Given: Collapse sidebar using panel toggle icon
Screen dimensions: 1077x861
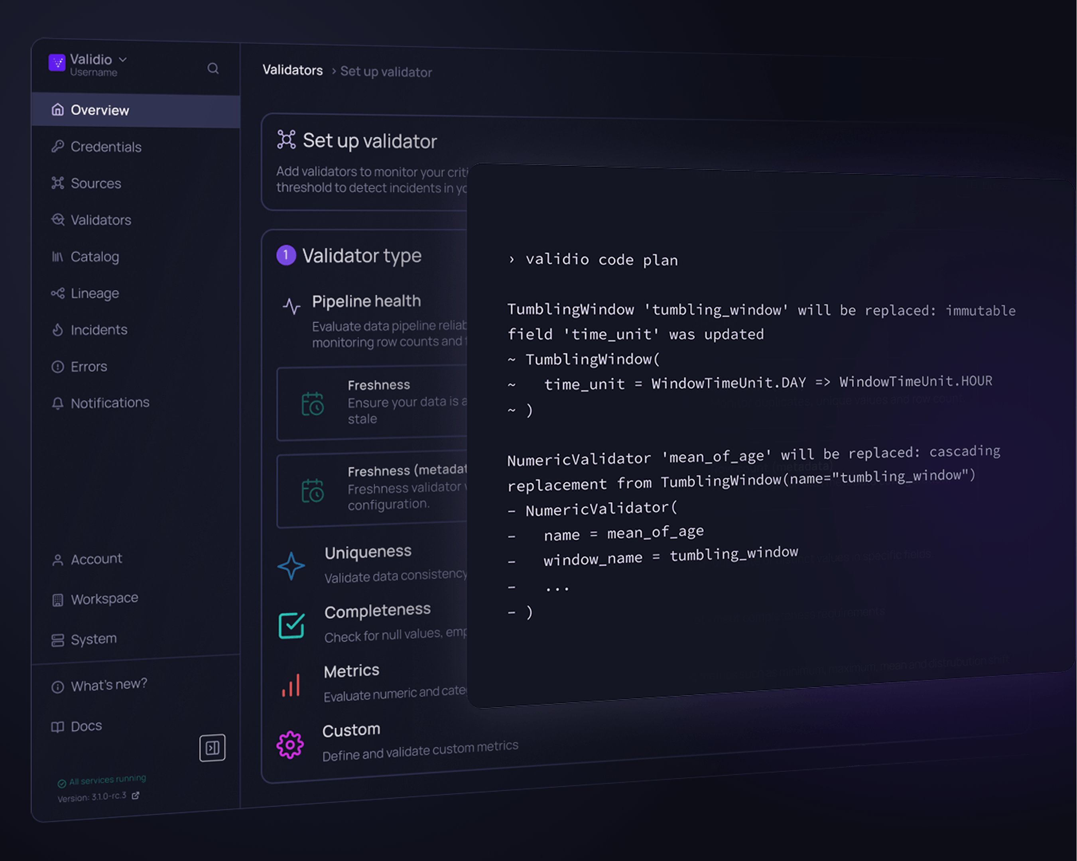Looking at the screenshot, I should coord(212,748).
